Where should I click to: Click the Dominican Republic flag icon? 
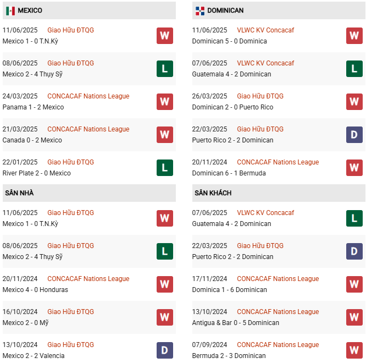point(199,10)
